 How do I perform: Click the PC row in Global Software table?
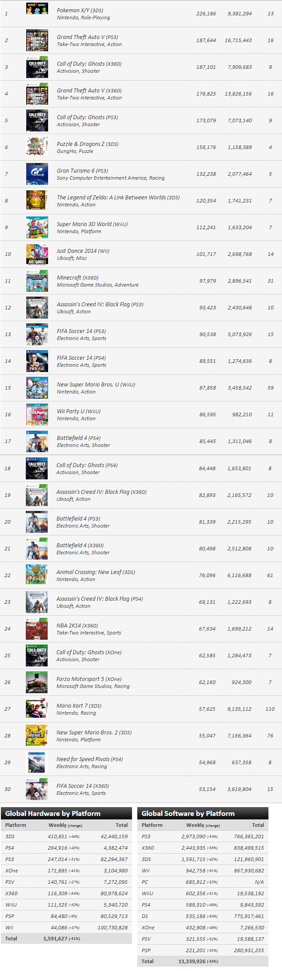[202, 882]
